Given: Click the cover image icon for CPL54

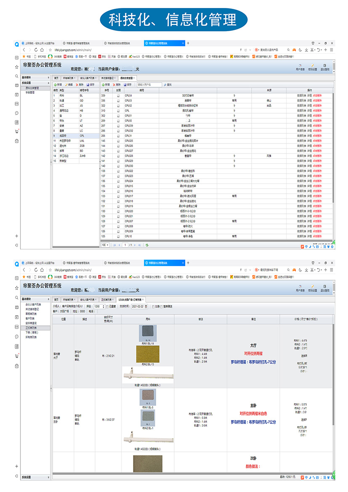Looking at the screenshot, I should click(x=118, y=96).
